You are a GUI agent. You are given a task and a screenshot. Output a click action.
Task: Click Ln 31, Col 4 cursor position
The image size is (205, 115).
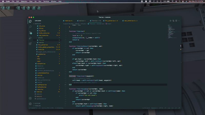(146, 108)
